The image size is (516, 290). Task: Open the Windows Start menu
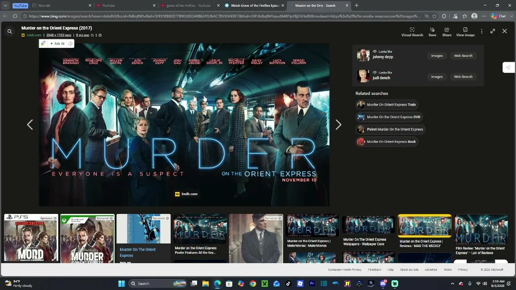click(121, 284)
